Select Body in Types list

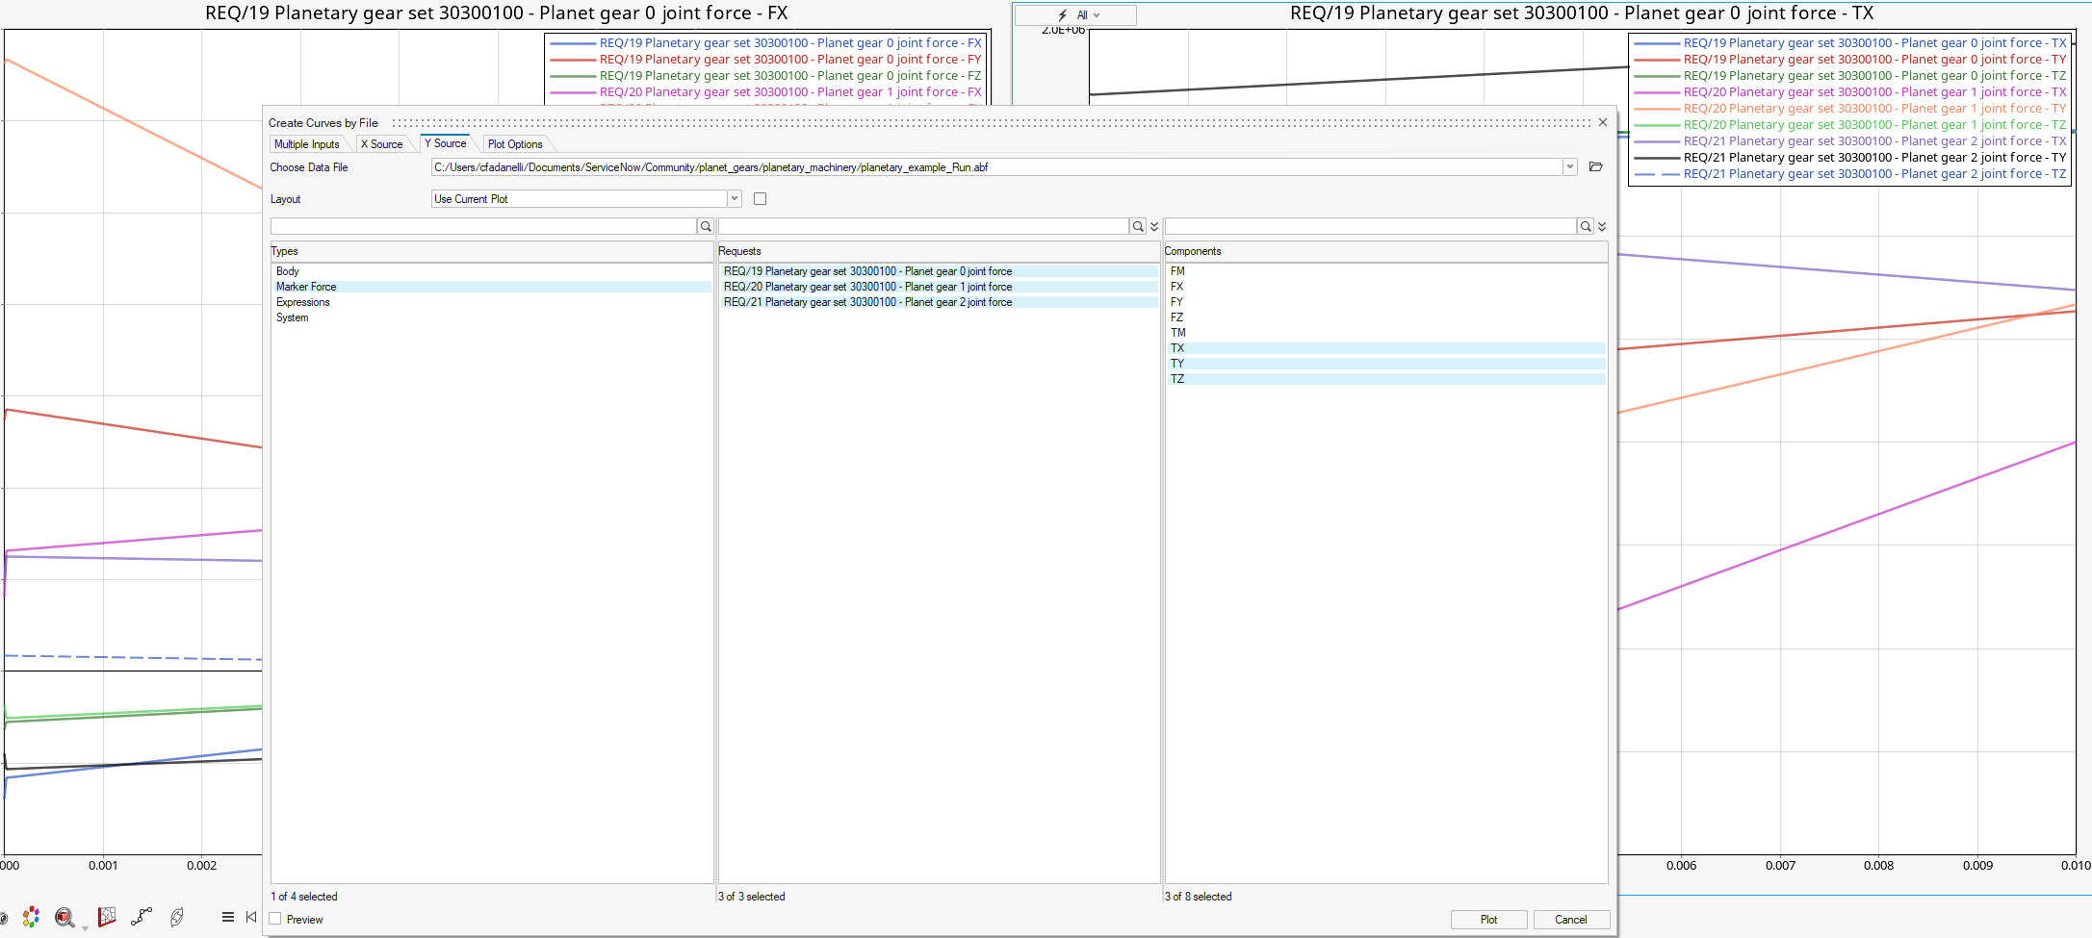point(492,271)
